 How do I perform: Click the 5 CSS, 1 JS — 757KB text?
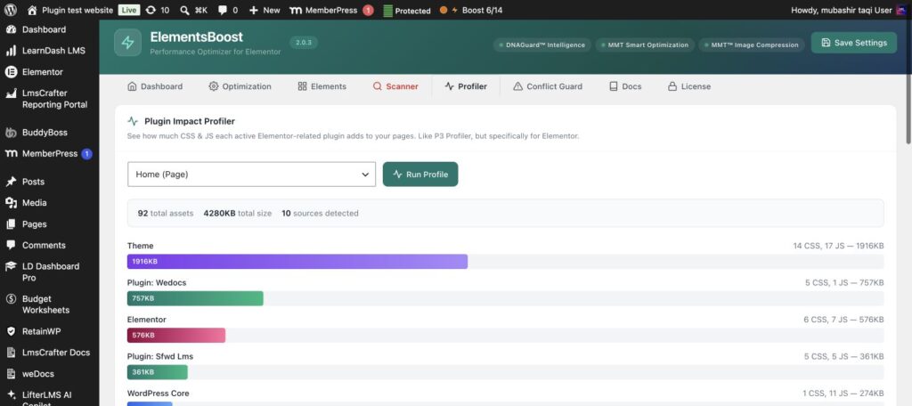pos(844,283)
